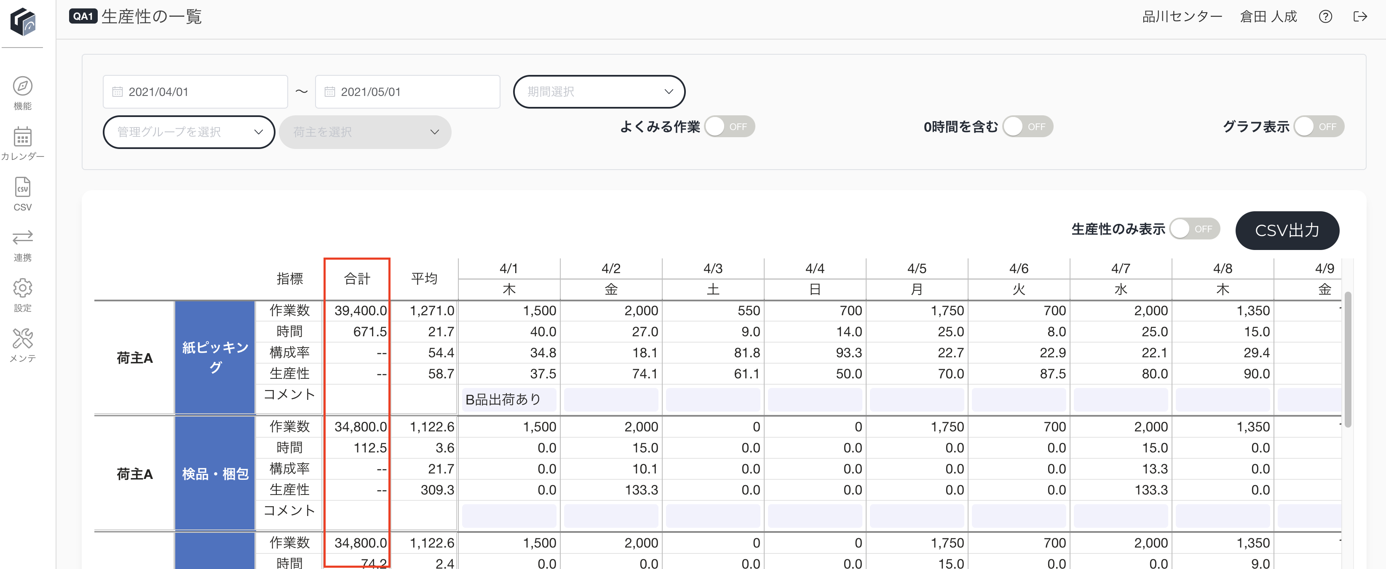Image resolution: width=1386 pixels, height=569 pixels.
Task: Click 検品・梱包 comment field for 4/1
Action: [509, 516]
